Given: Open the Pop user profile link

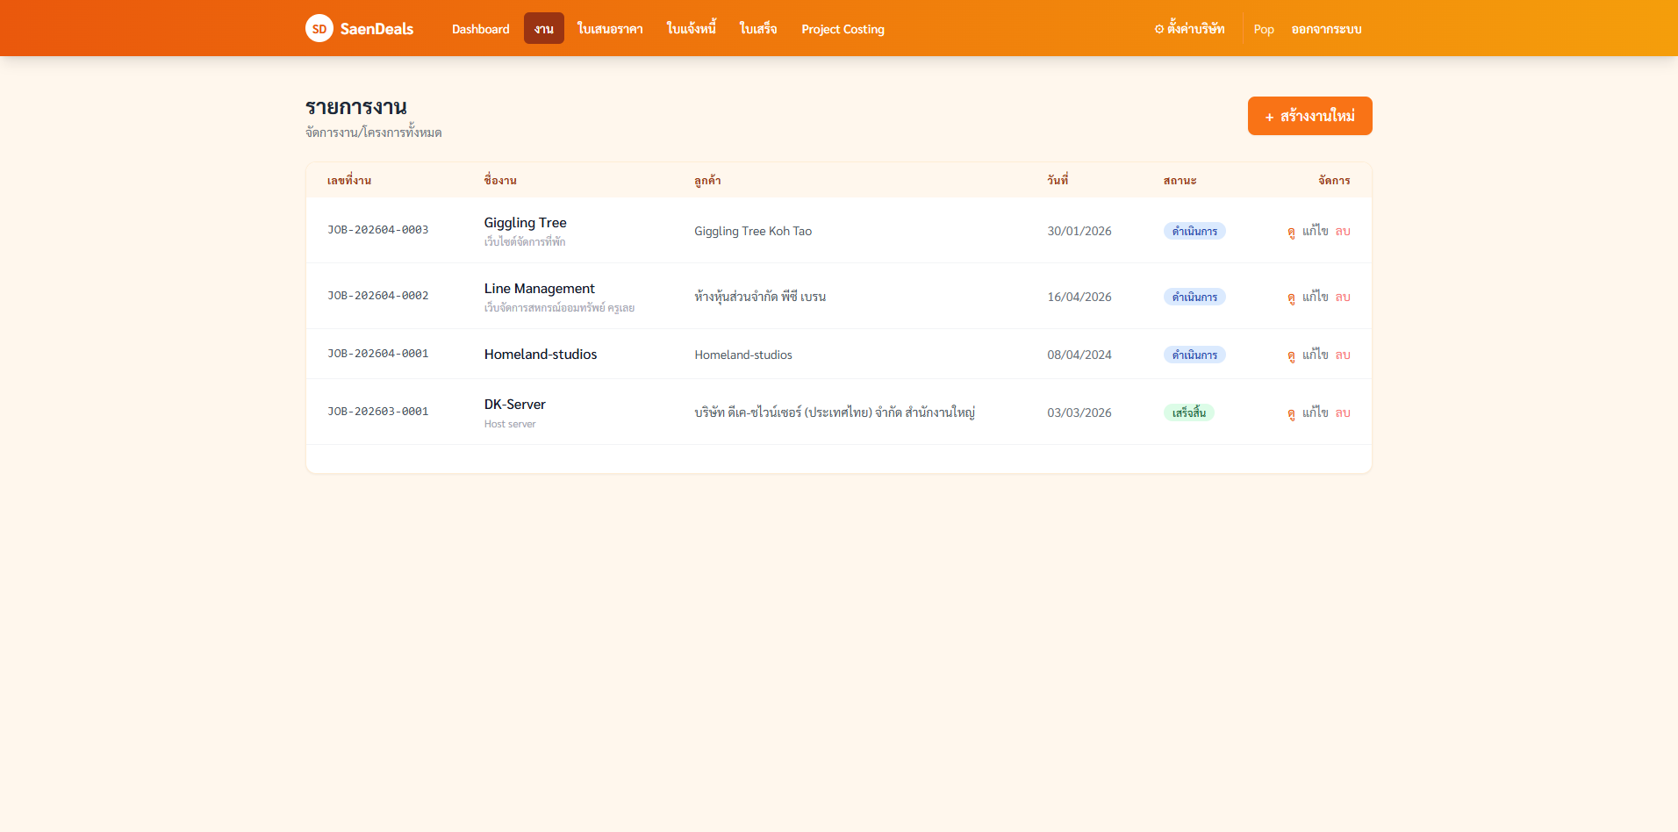Looking at the screenshot, I should tap(1264, 29).
